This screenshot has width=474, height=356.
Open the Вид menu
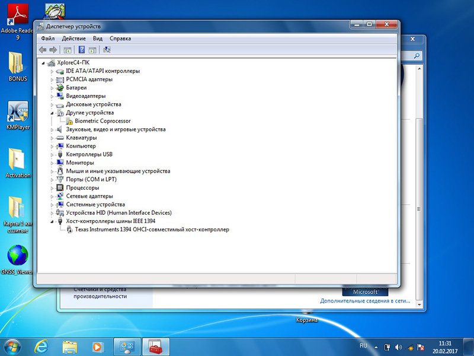tap(98, 39)
